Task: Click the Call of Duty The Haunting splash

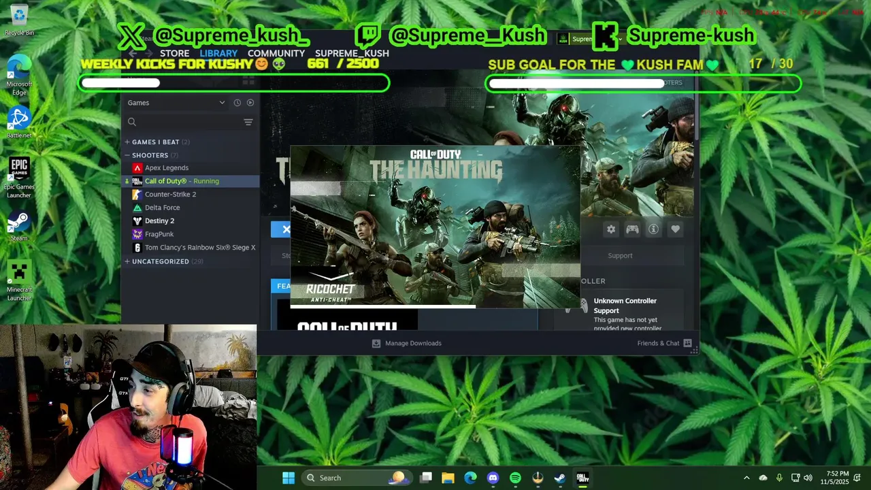Action: 435,227
